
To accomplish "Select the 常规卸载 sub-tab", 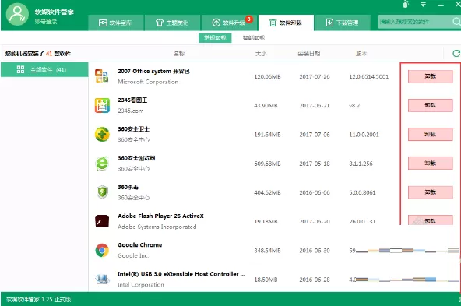I will tap(215, 38).
